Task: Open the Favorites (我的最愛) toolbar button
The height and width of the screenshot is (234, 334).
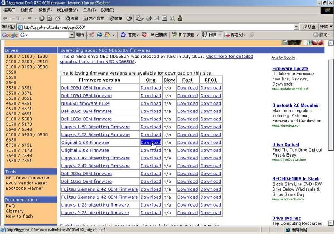Action: coord(94,18)
